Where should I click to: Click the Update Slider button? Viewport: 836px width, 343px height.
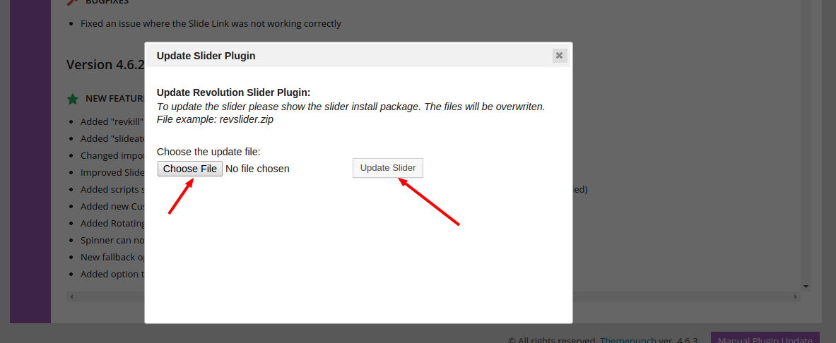point(387,168)
